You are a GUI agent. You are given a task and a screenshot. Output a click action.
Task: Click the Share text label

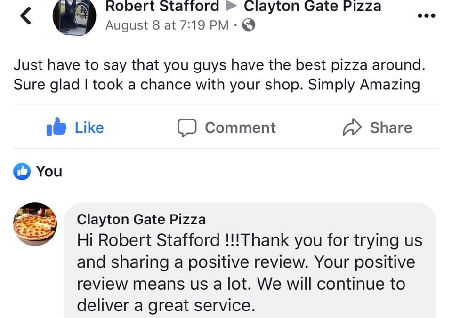coord(391,127)
